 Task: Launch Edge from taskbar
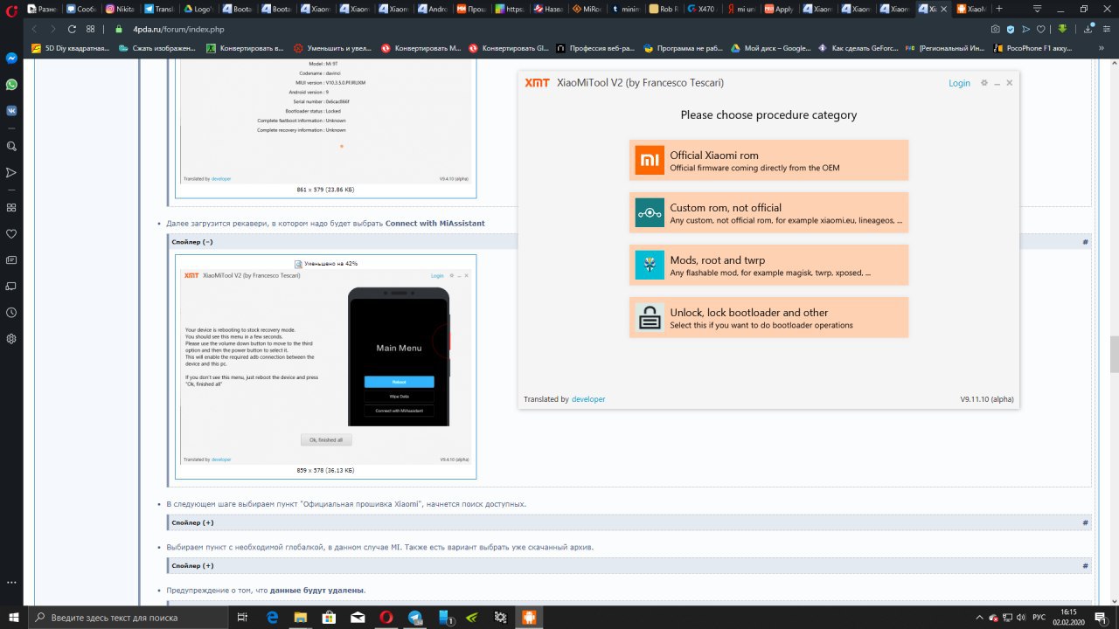272,617
